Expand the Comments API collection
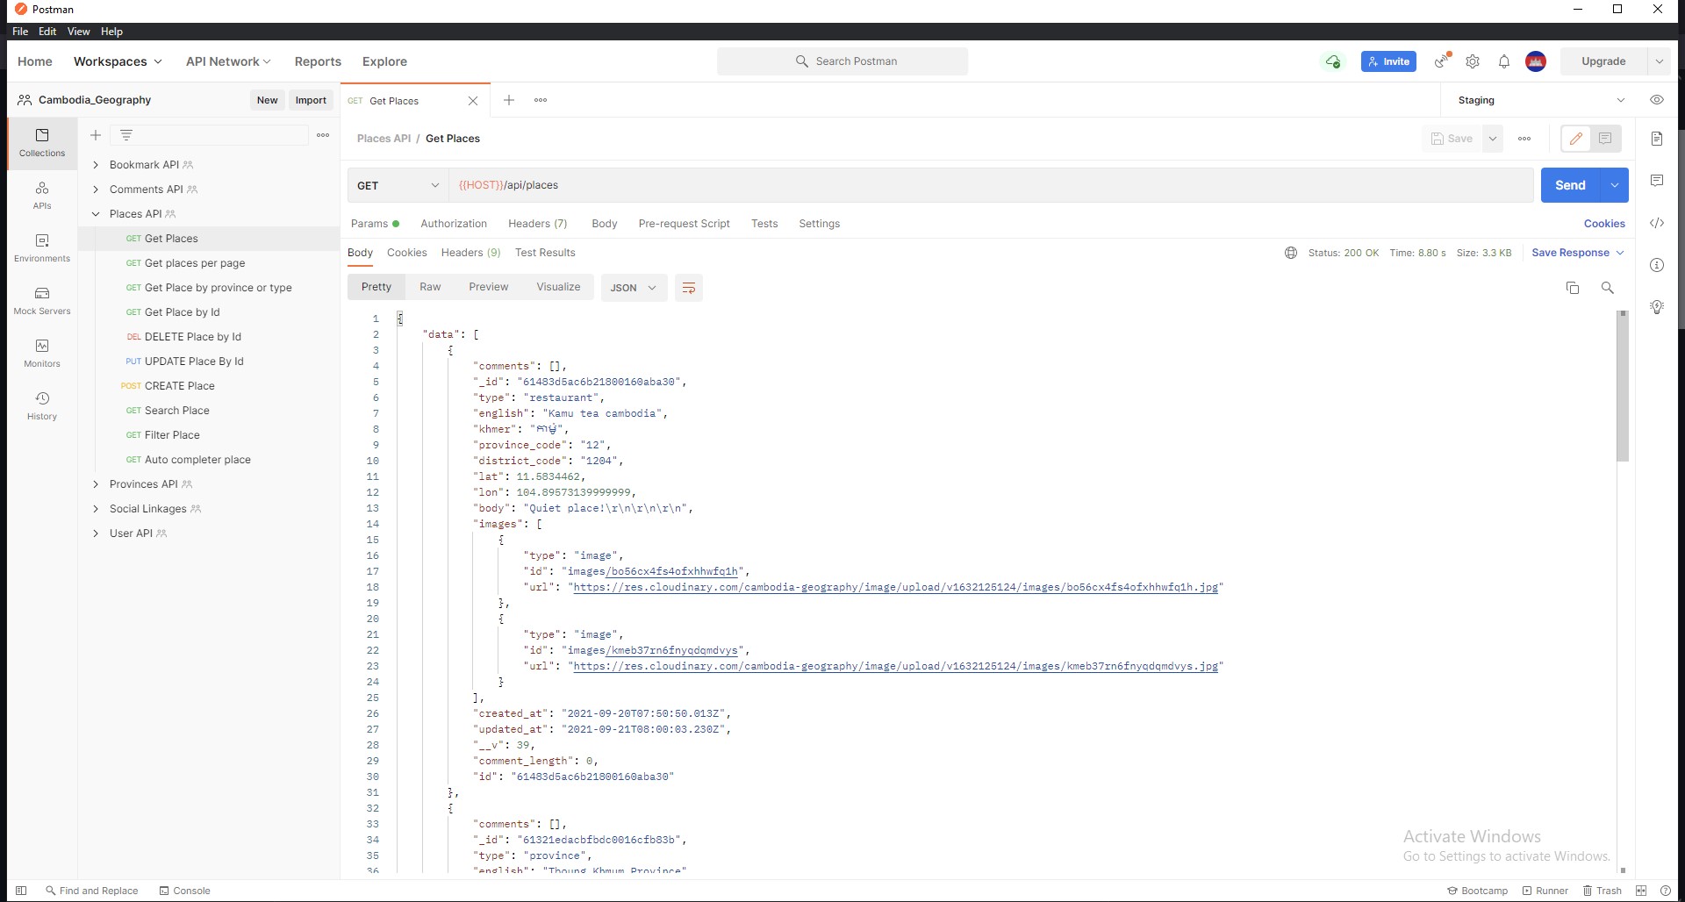This screenshot has width=1685, height=902. pyautogui.click(x=96, y=190)
